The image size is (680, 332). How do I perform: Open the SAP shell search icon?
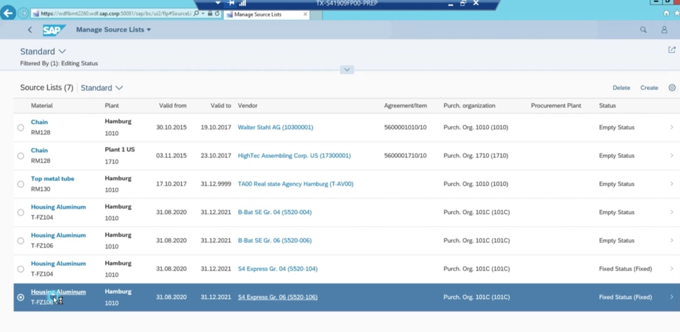tap(644, 30)
